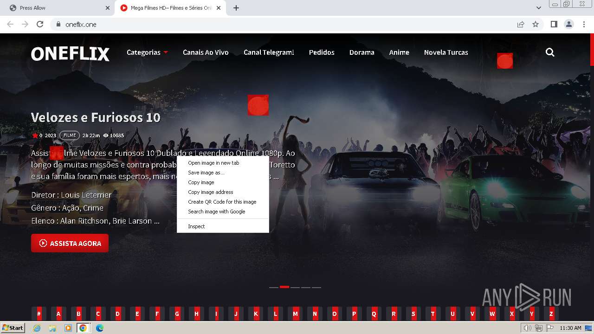Image resolution: width=594 pixels, height=334 pixels.
Task: Select last carousel slide indicator
Action: [316, 287]
